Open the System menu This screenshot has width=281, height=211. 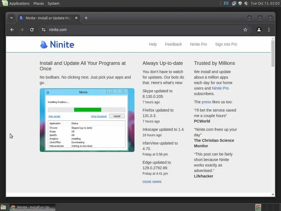54,3
